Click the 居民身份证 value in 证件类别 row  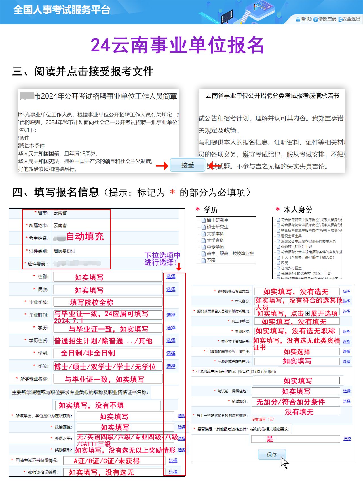click(x=64, y=251)
